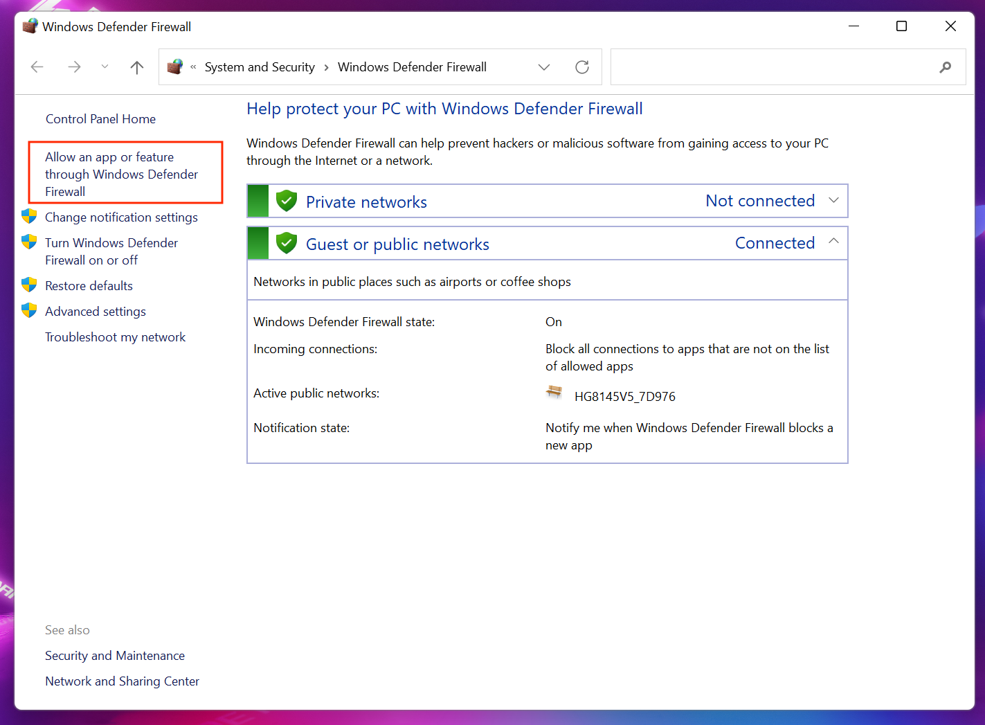
Task: Open the recent locations dropdown arrow
Action: 105,67
